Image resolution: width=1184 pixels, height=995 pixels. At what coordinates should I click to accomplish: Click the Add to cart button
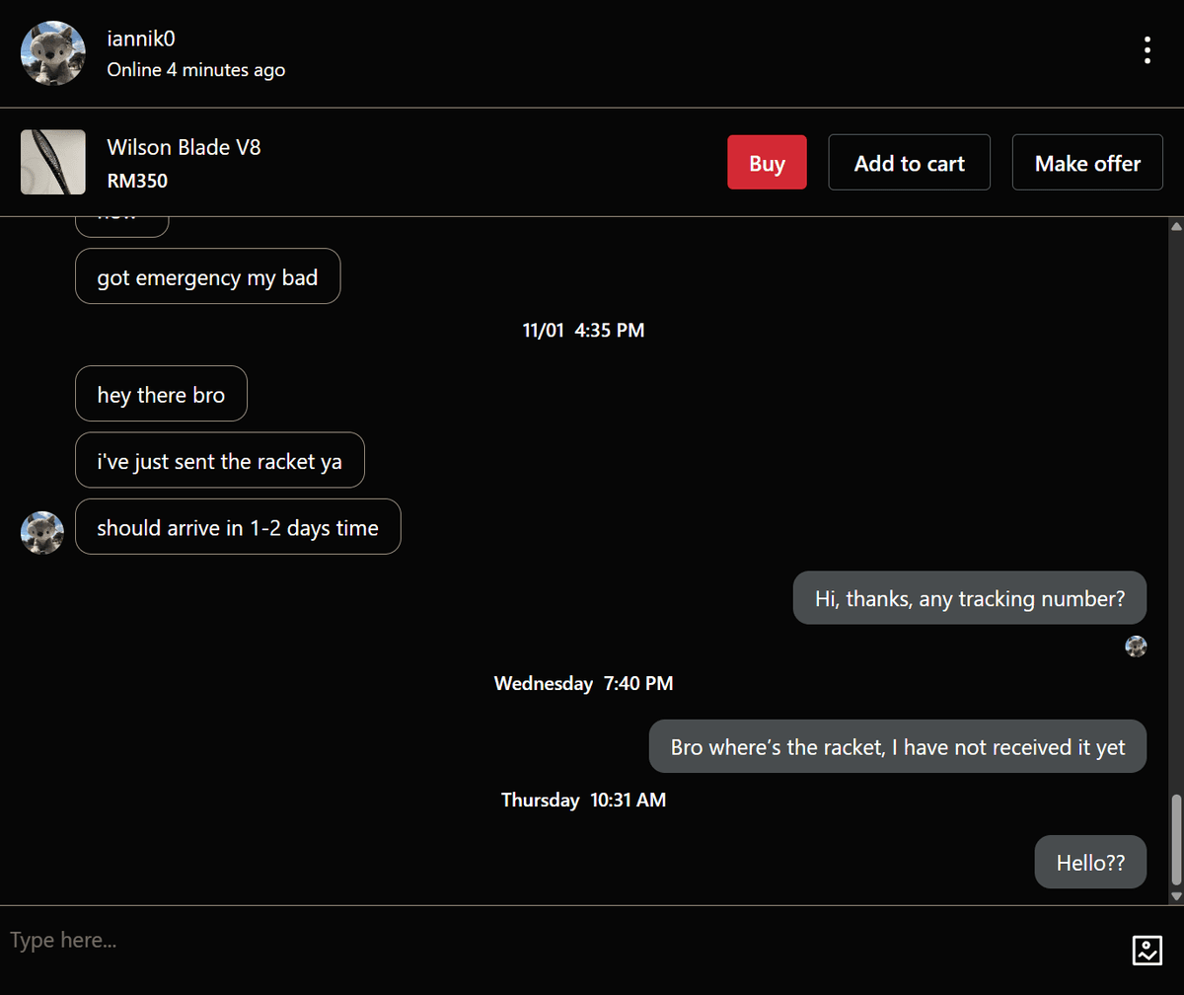tap(909, 162)
